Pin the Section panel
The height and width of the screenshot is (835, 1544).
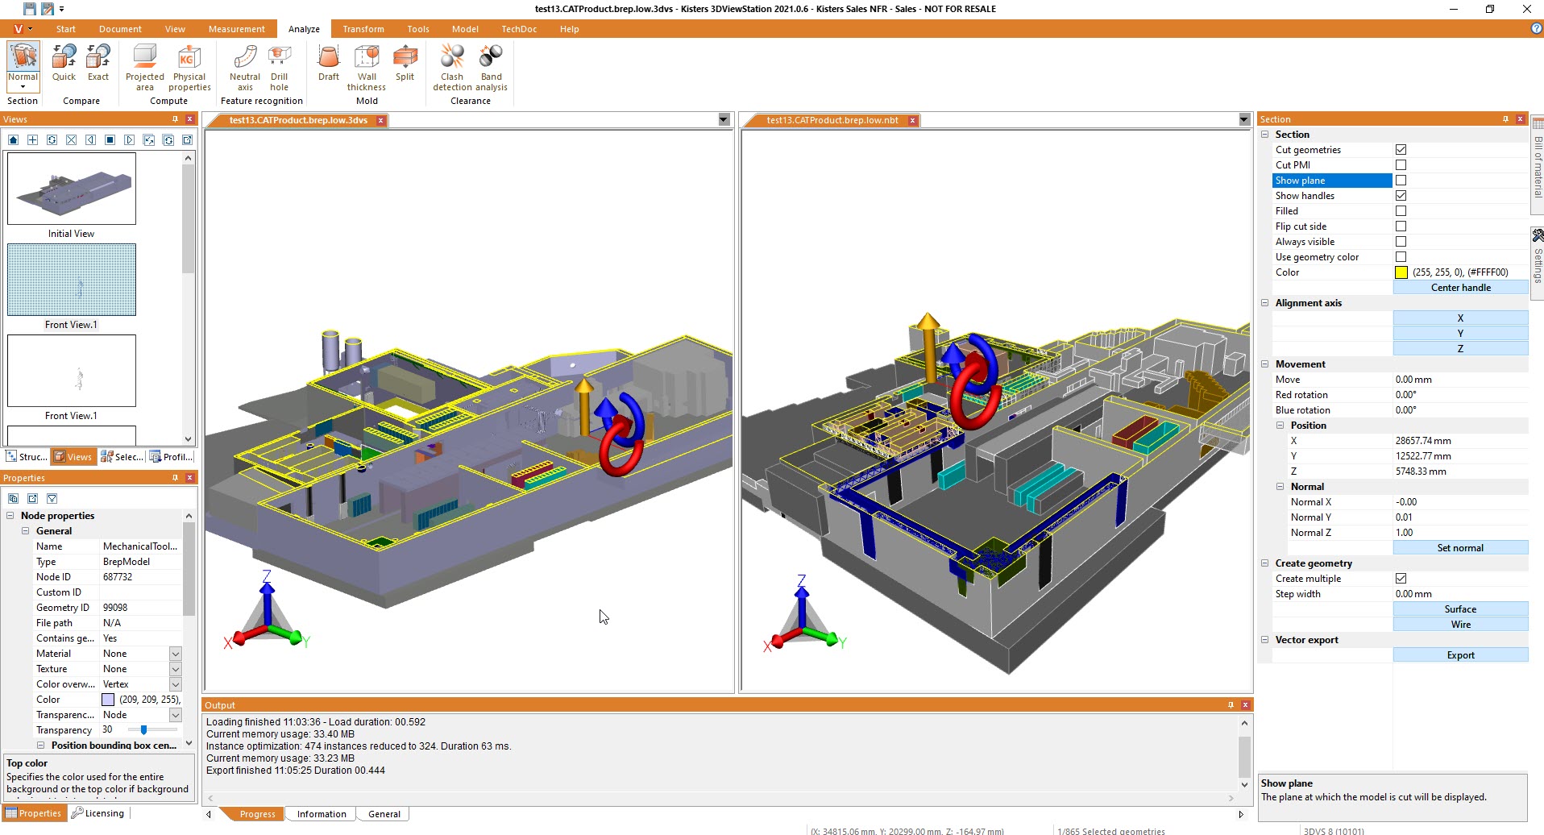1505,119
